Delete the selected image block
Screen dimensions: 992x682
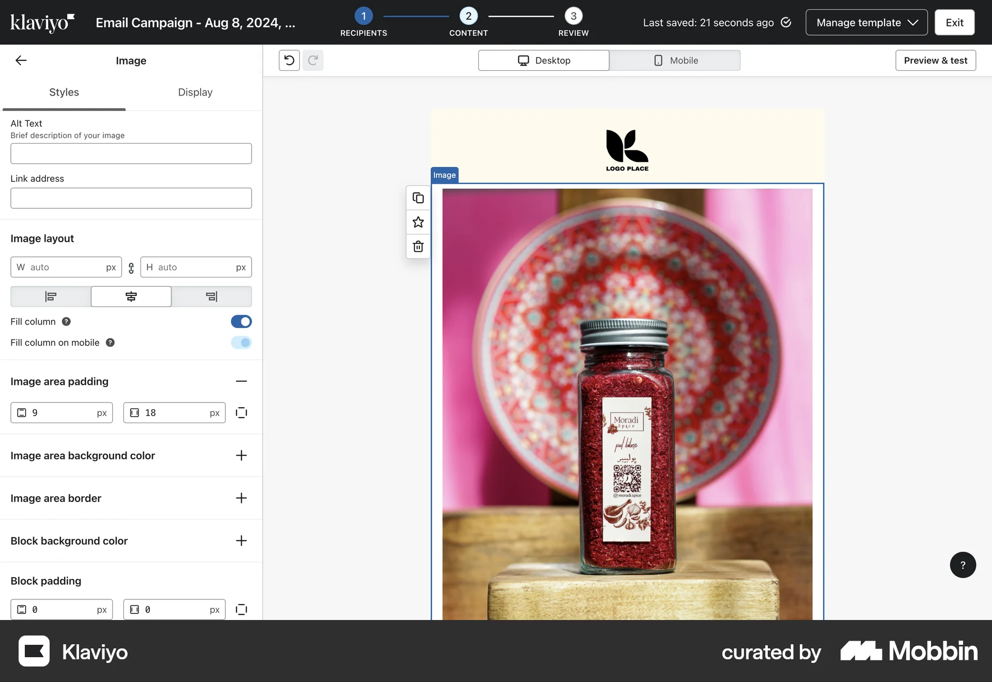click(x=418, y=246)
